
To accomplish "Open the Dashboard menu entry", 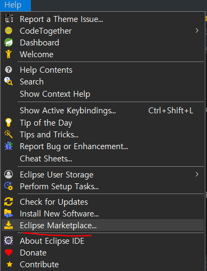I will pos(102,42).
